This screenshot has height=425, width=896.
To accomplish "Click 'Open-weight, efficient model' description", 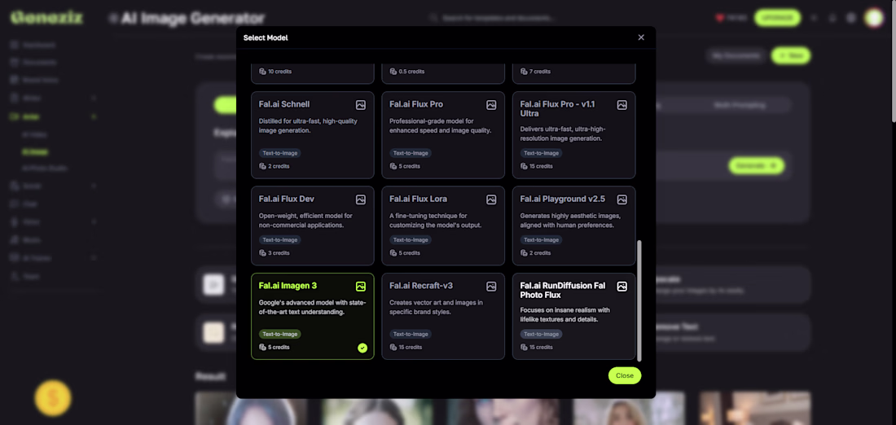I will (x=305, y=221).
